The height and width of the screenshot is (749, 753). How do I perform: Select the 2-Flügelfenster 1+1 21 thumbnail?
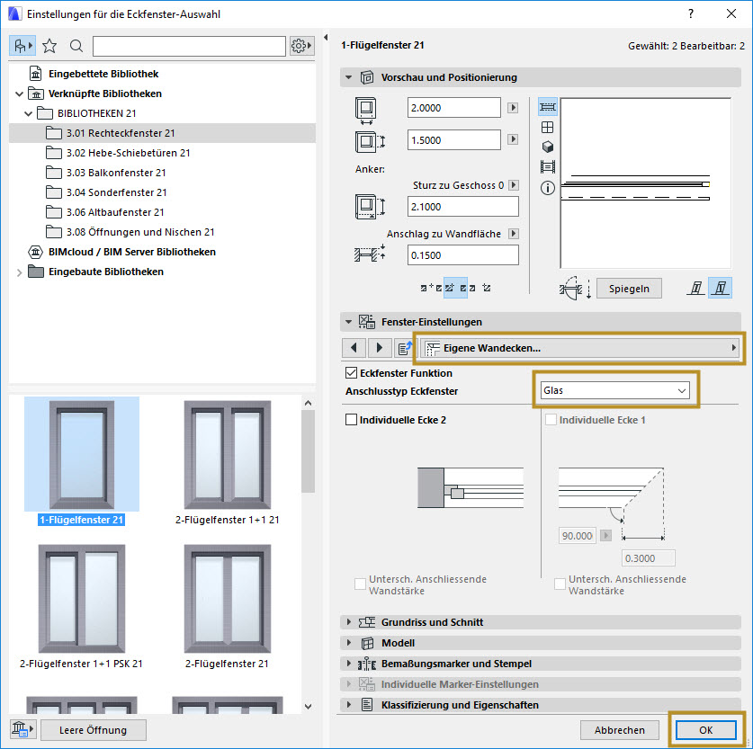click(227, 460)
